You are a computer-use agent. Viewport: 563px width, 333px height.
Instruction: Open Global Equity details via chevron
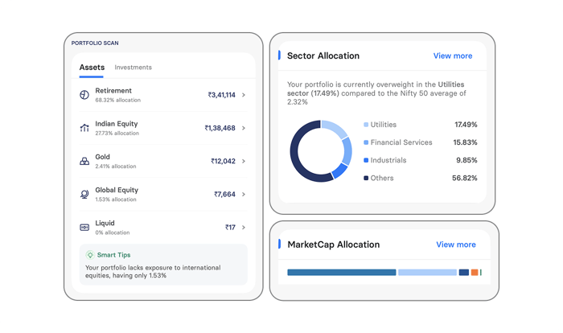[x=244, y=194]
